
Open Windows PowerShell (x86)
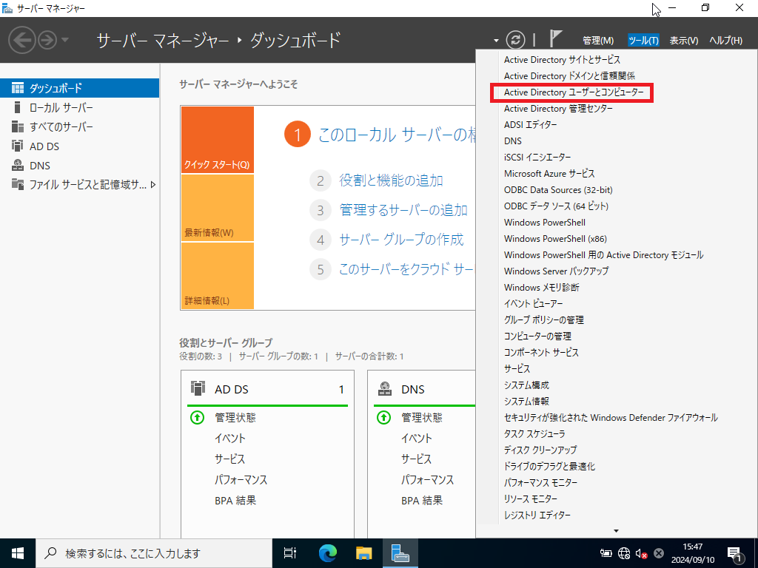pyautogui.click(x=555, y=239)
